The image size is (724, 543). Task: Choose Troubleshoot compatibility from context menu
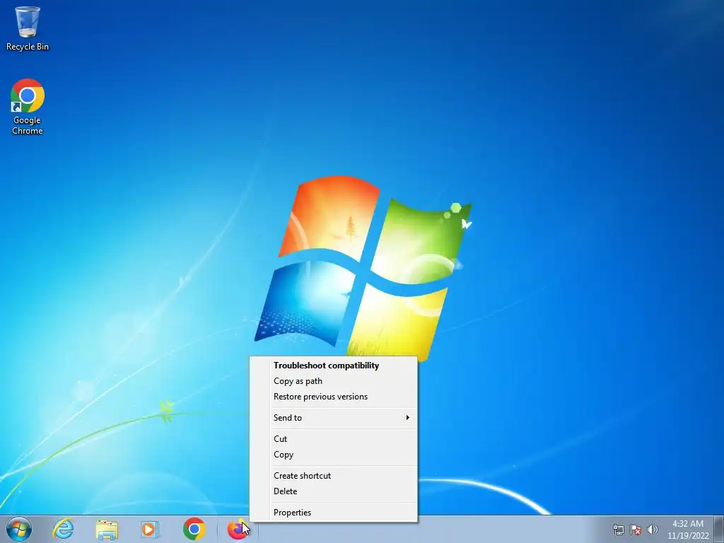[334, 366]
